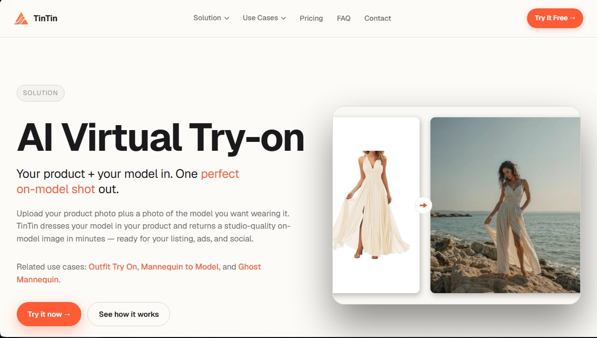Open the FAQ navigation link

(x=344, y=18)
